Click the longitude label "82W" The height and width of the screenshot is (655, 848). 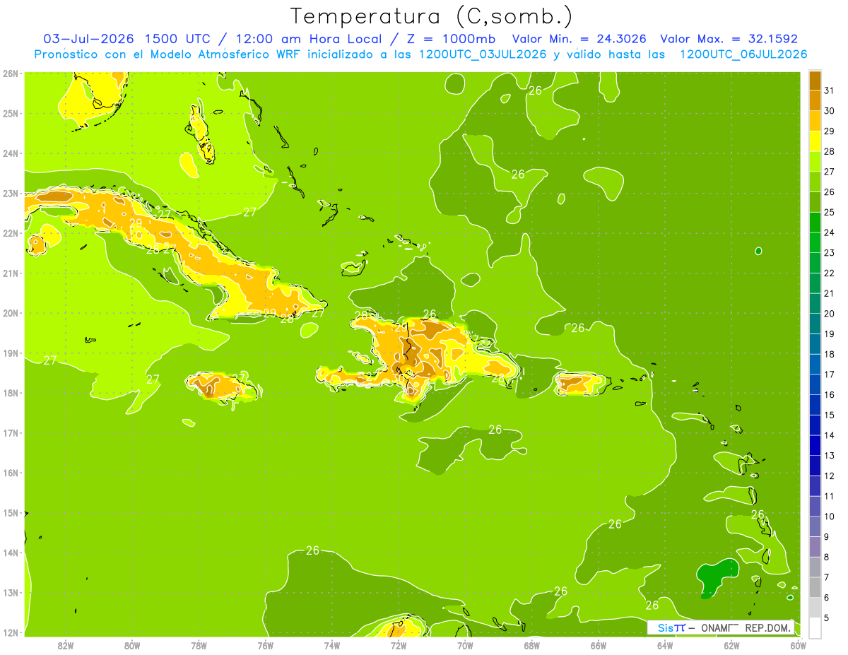tap(65, 645)
